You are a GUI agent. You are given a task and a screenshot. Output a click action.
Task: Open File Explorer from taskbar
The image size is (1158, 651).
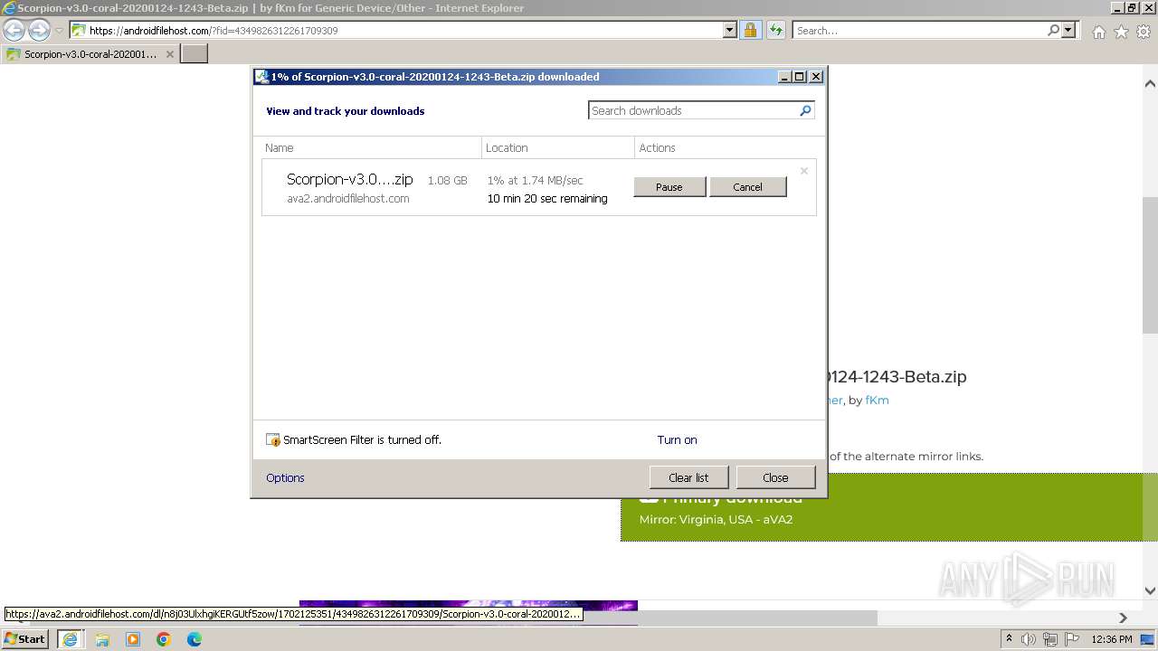[102, 639]
